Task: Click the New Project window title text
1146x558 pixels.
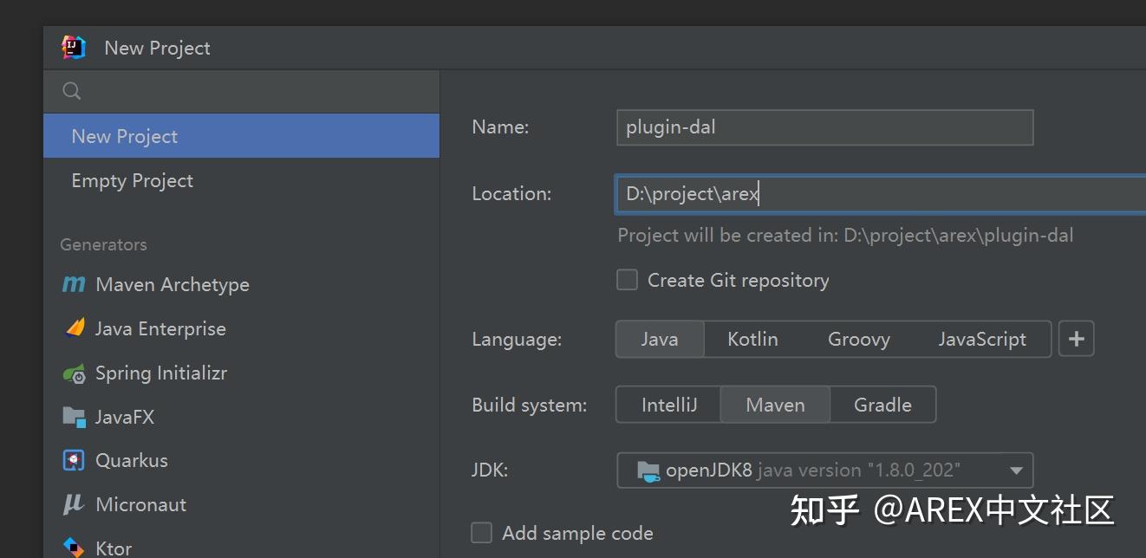Action: pos(157,48)
